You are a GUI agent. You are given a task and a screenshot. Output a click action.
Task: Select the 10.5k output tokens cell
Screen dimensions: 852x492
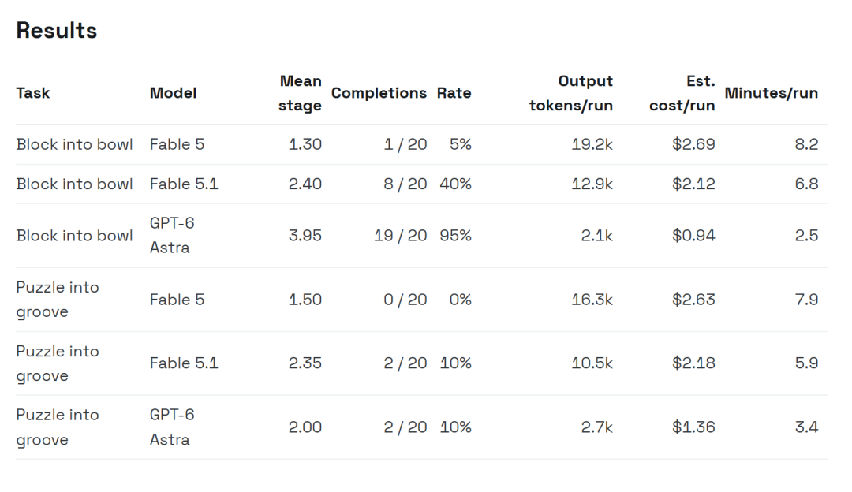[x=592, y=363]
